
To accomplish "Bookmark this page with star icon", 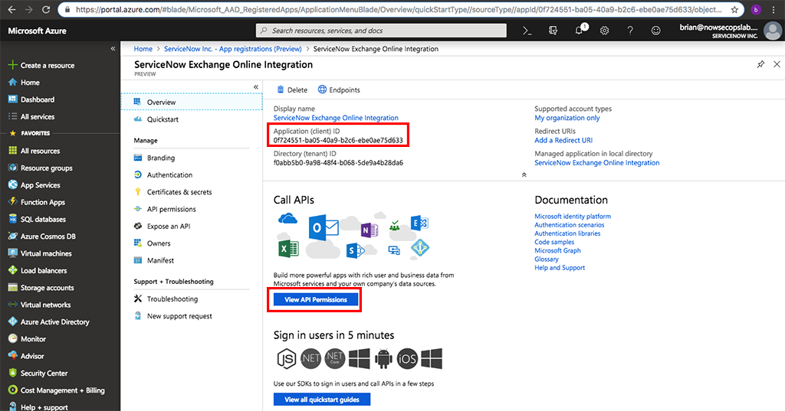I will pyautogui.click(x=734, y=9).
